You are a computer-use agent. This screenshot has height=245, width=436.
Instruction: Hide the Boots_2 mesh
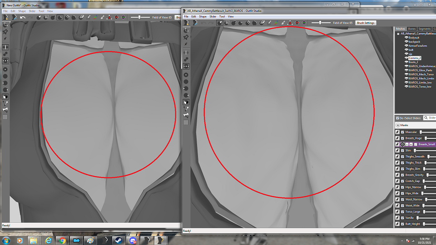pos(406,62)
